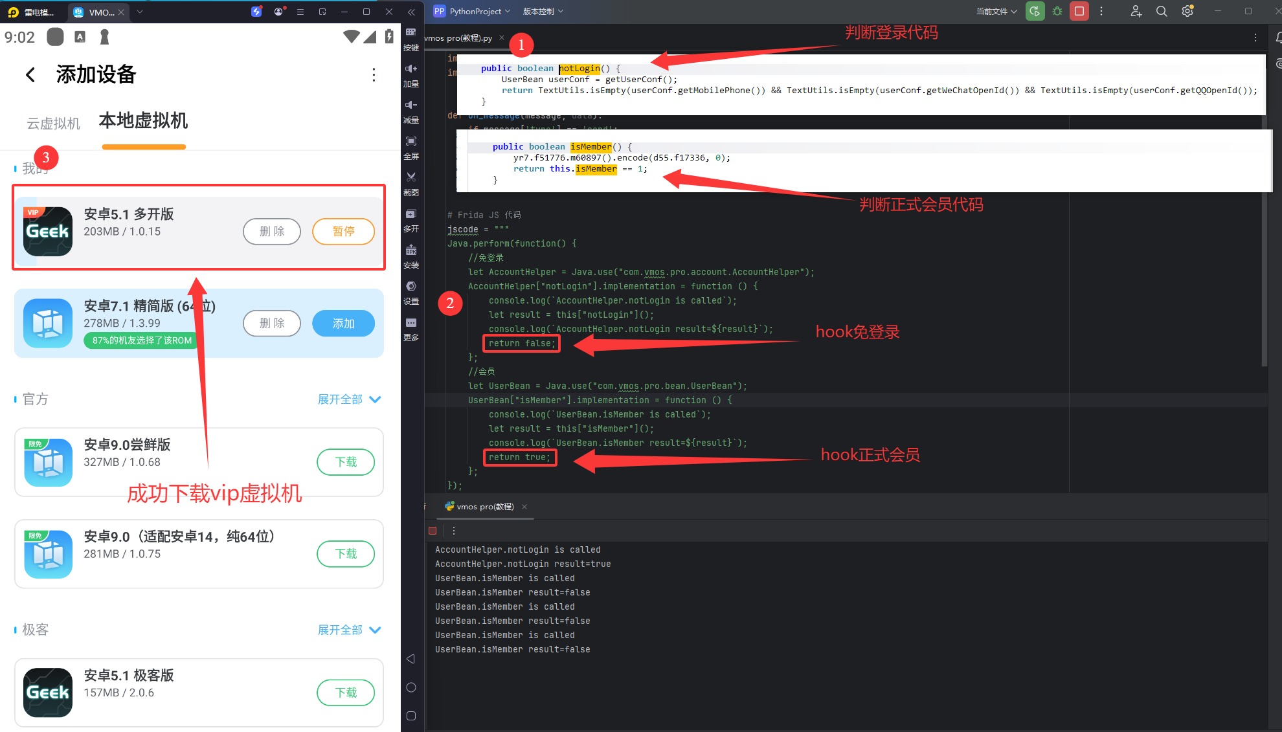Image resolution: width=1282 pixels, height=732 pixels.
Task: Add the 安卓7.1 精简版 virtual machine
Action: pyautogui.click(x=343, y=324)
